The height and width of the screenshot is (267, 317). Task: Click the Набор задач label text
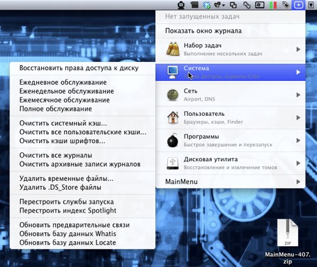point(202,46)
